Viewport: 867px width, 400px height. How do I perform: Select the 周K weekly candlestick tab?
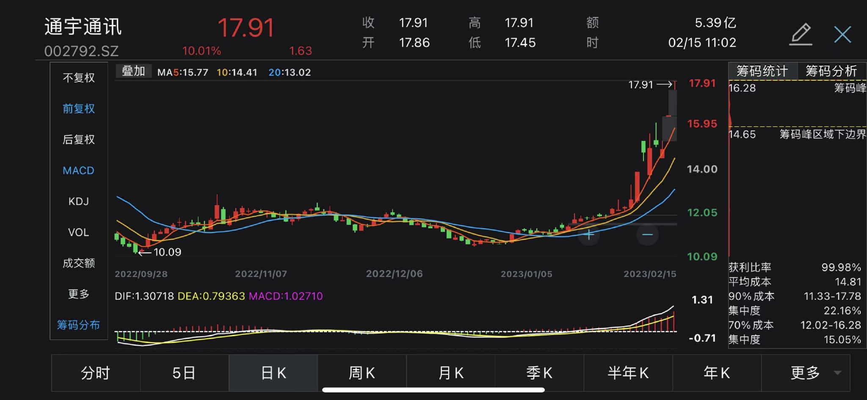(362, 373)
